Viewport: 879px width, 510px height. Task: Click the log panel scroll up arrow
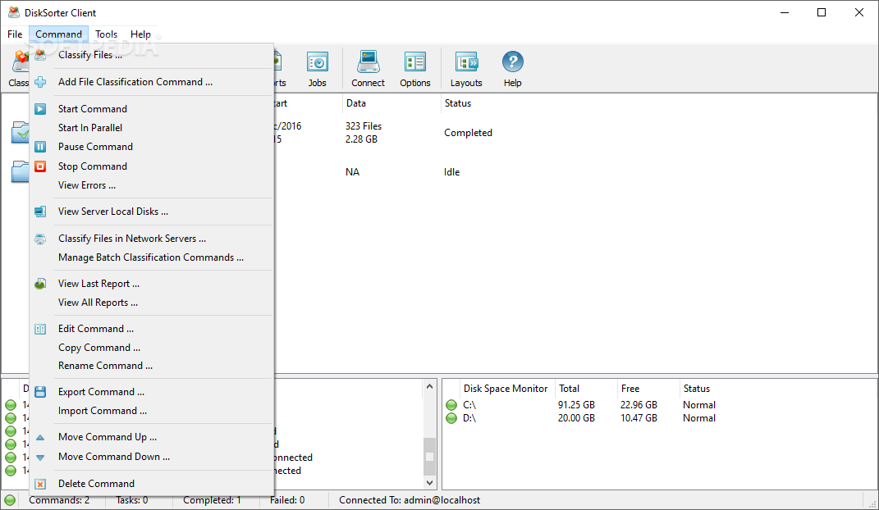[429, 386]
